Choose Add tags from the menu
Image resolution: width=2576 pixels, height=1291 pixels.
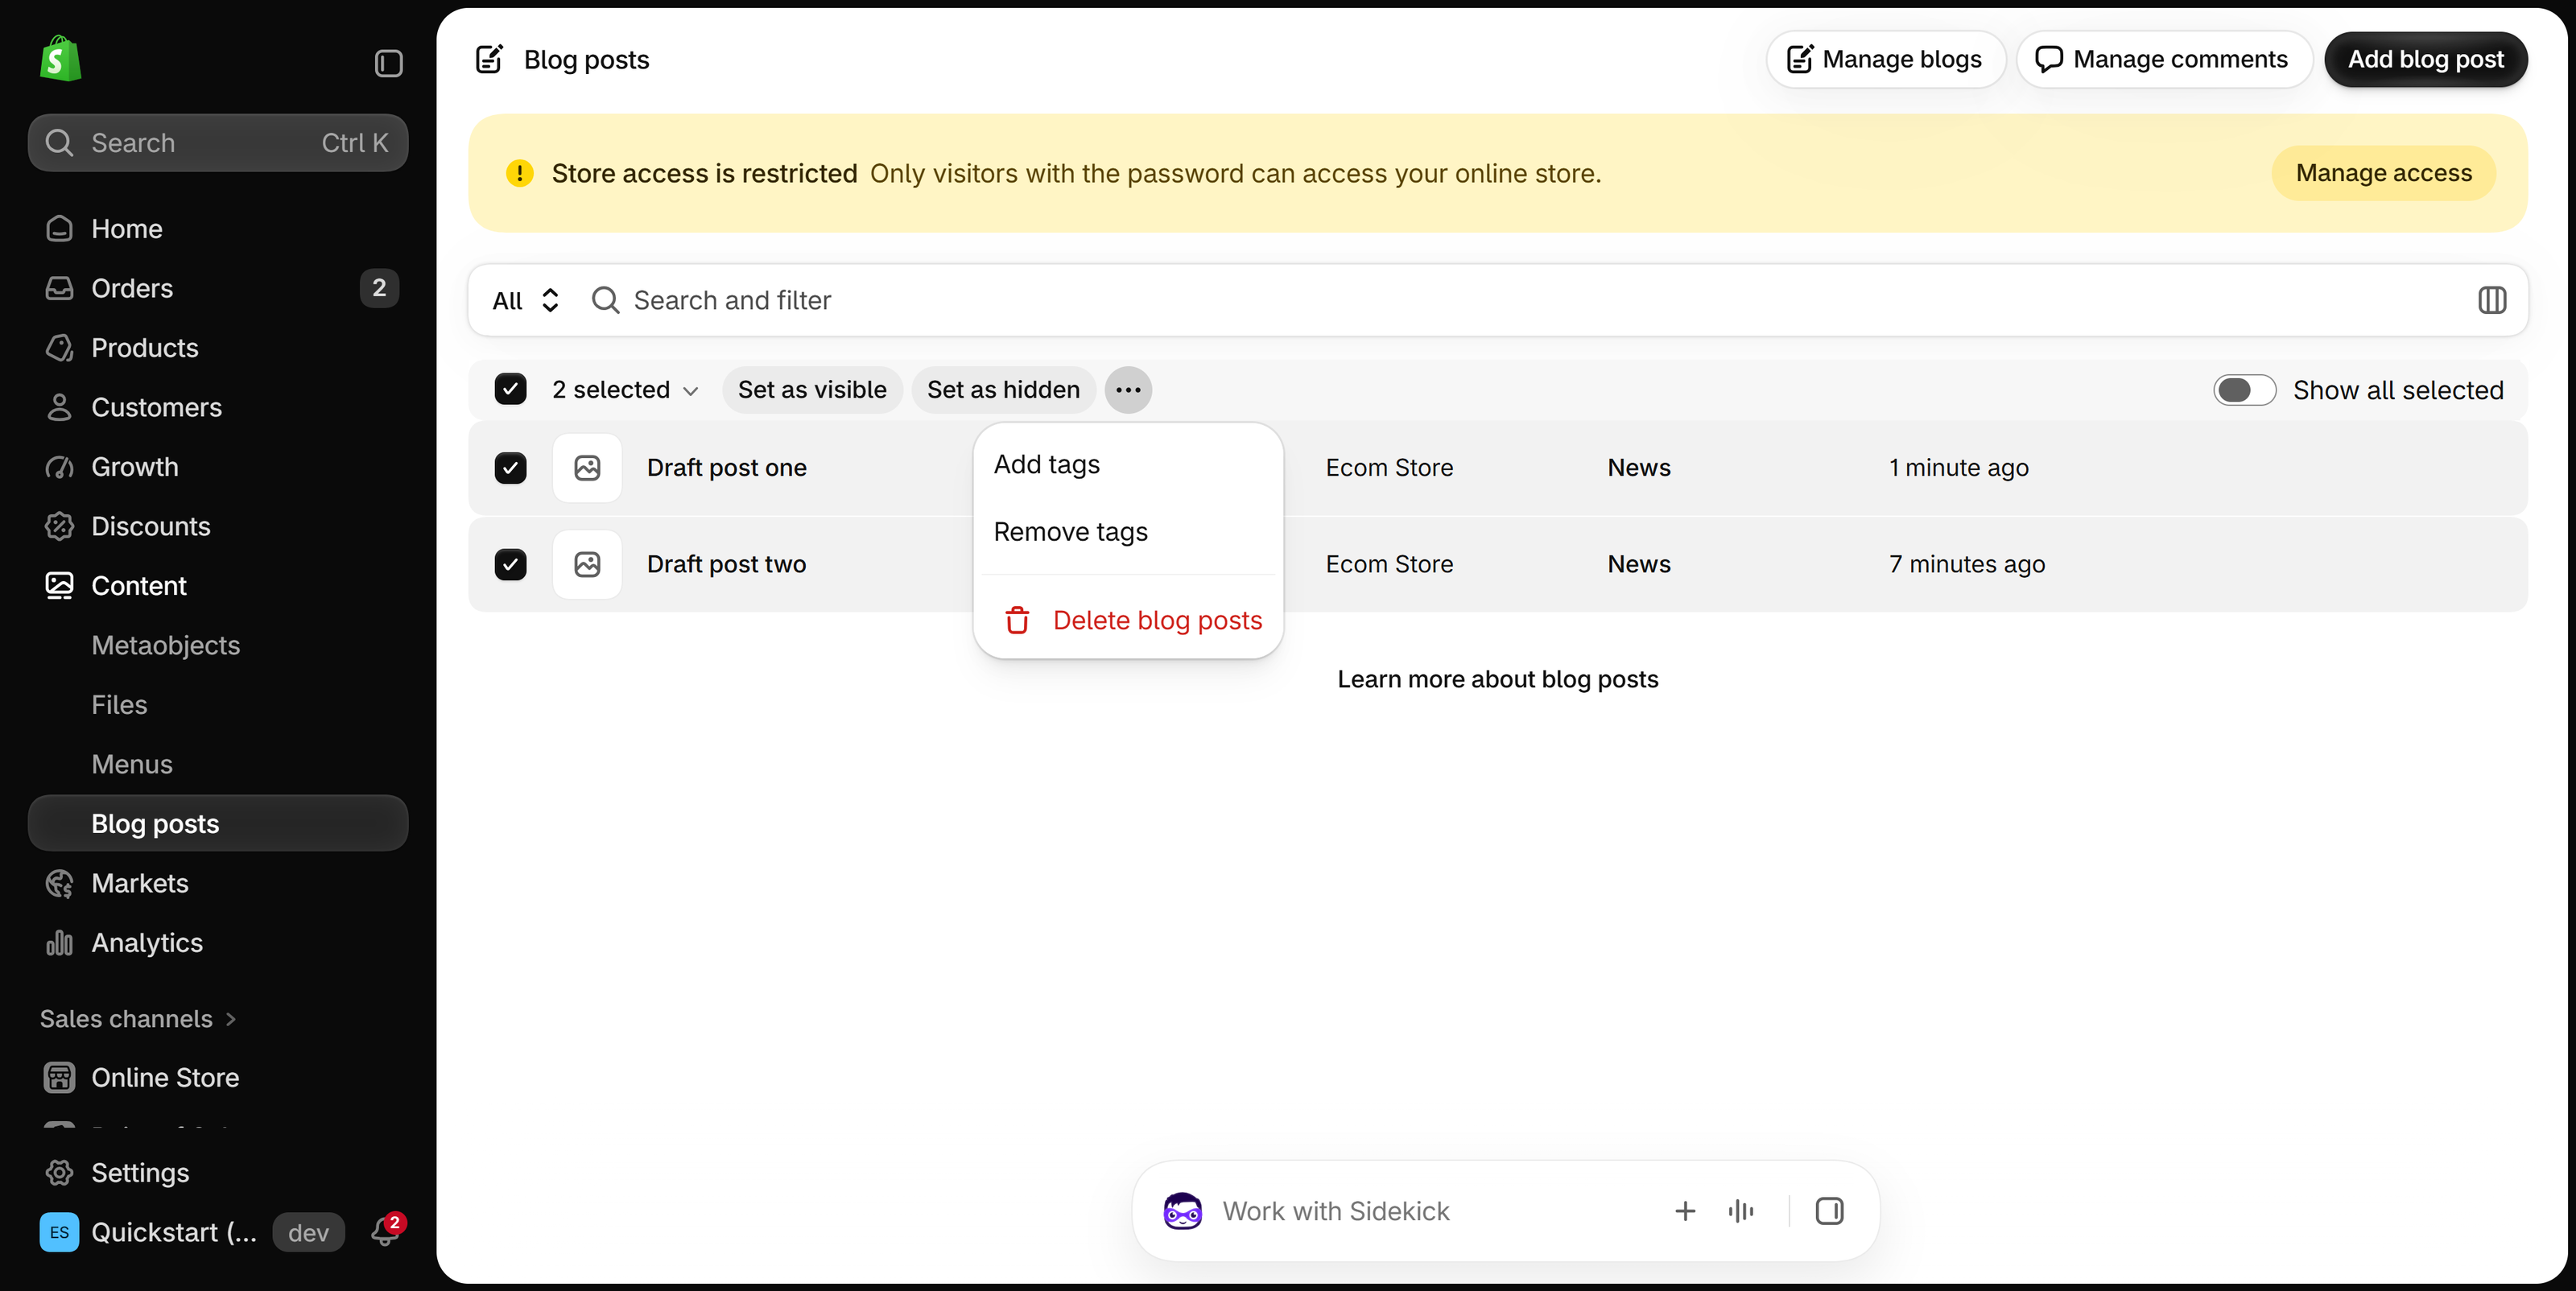(1128, 464)
